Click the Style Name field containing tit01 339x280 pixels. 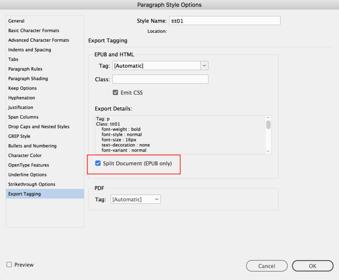(225, 20)
